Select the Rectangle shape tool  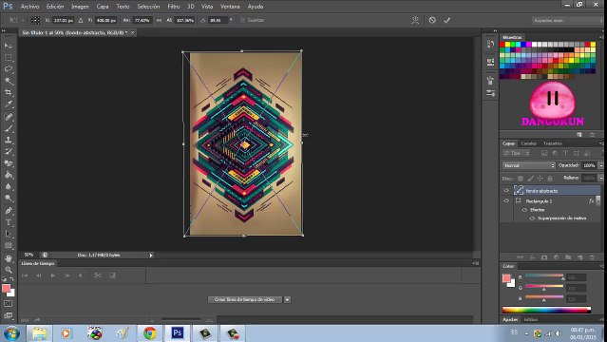click(9, 245)
